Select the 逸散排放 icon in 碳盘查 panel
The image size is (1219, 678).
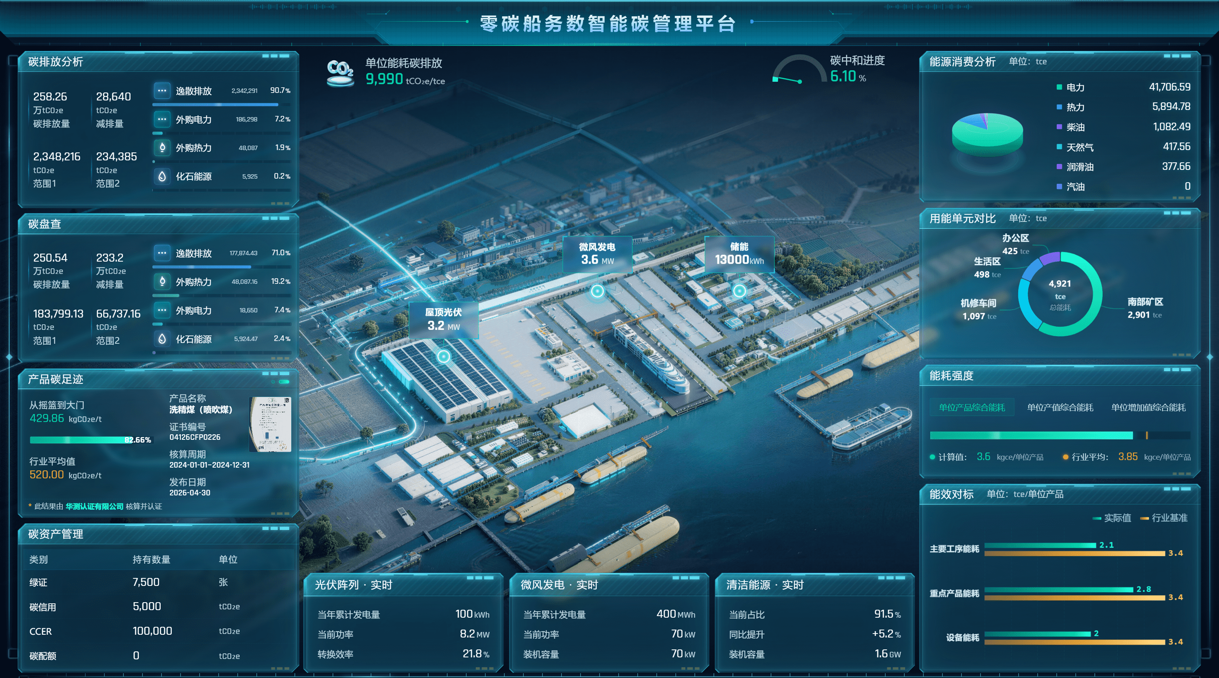tap(162, 253)
